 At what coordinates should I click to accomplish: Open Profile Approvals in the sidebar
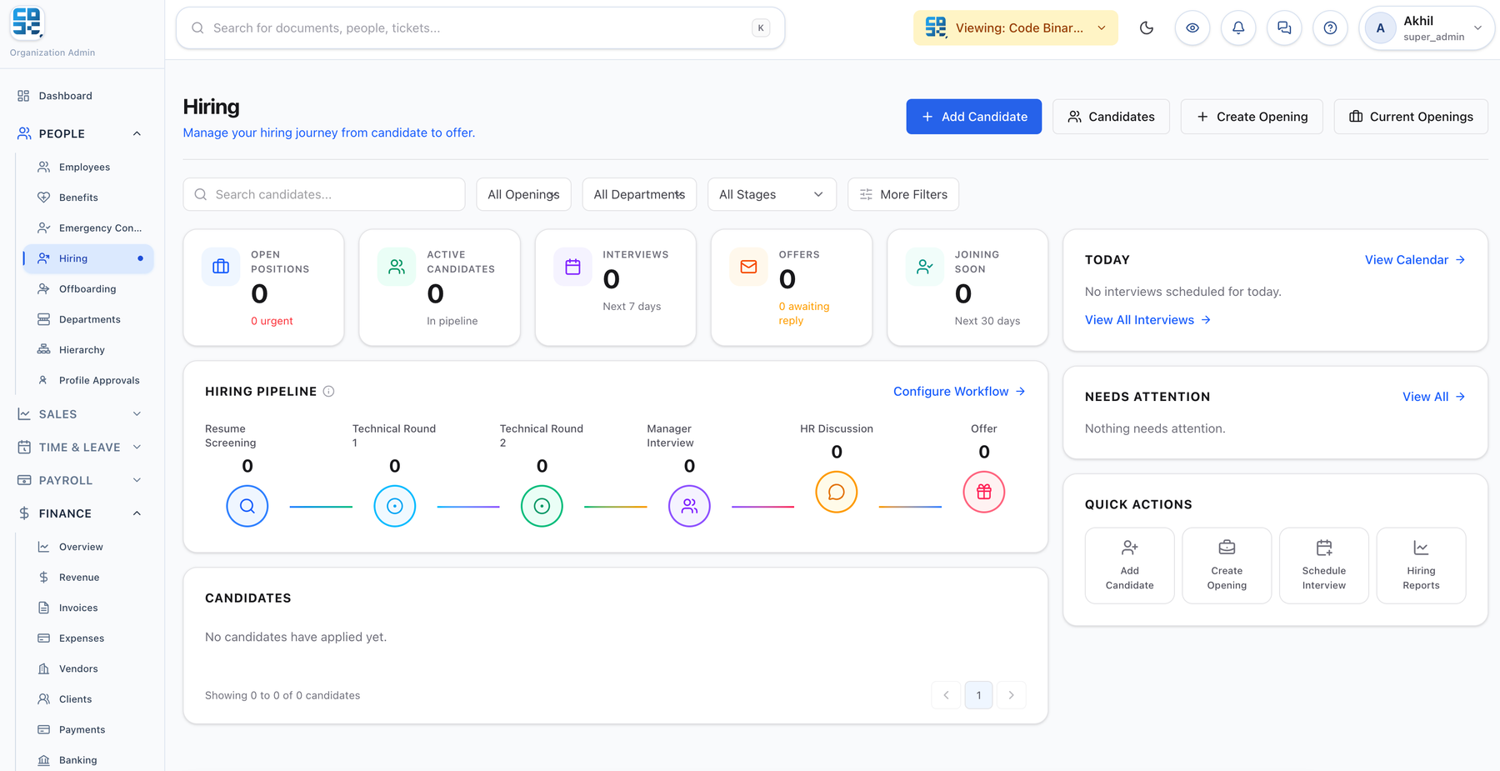click(x=88, y=380)
